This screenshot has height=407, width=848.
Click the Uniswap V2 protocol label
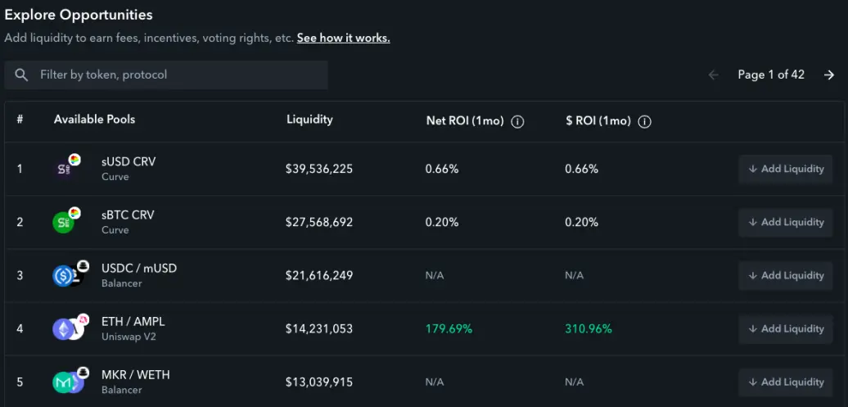point(129,337)
